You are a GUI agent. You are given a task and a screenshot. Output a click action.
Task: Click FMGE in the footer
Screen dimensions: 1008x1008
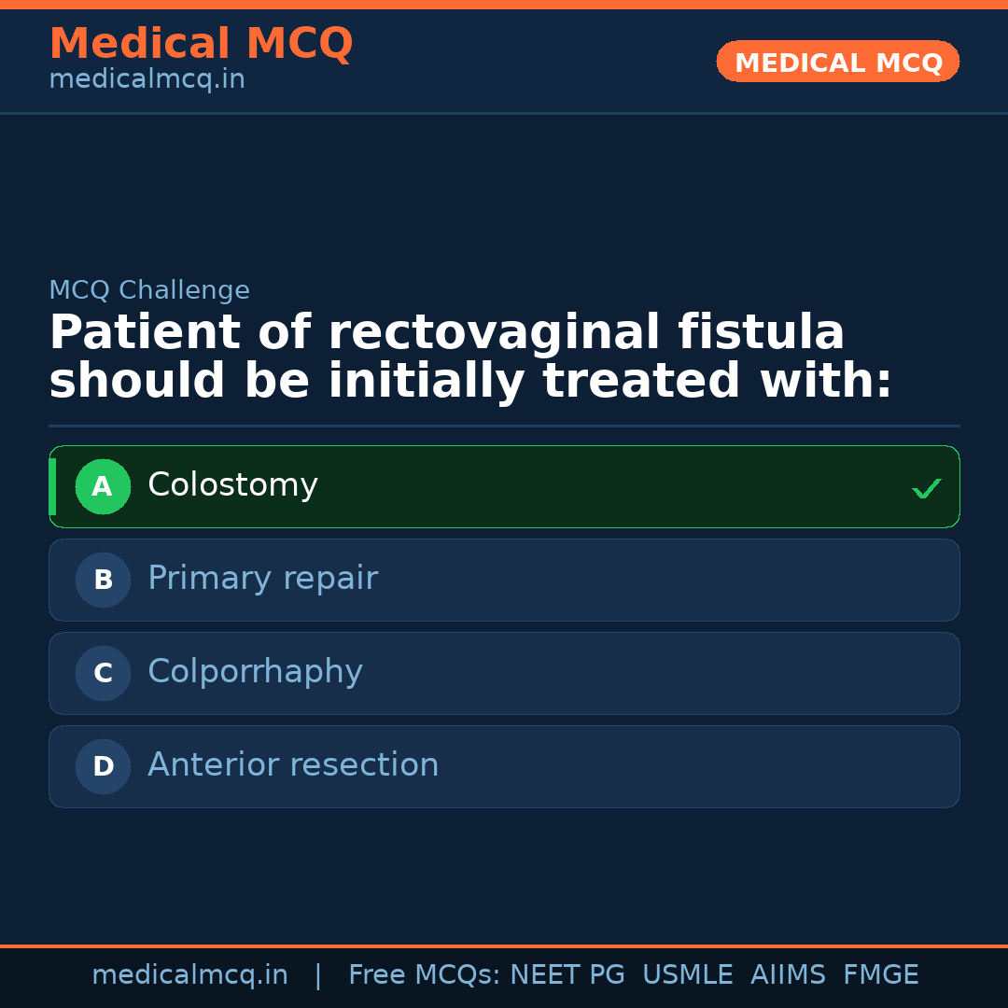click(880, 975)
